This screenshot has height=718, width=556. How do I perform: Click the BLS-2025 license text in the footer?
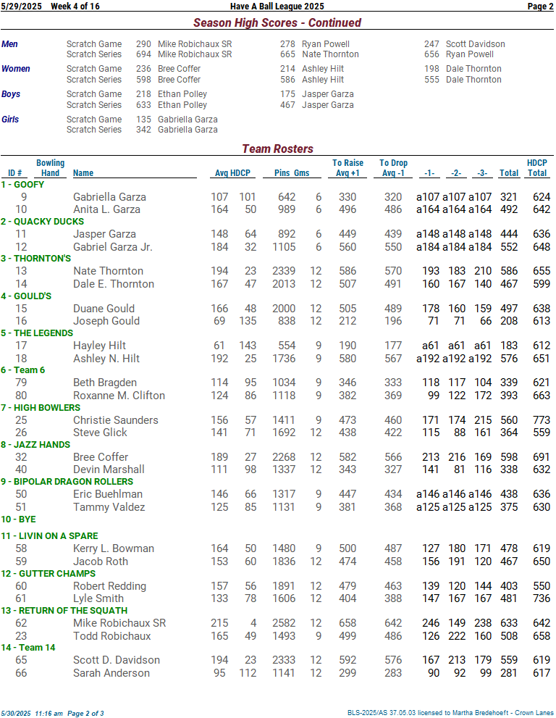pyautogui.click(x=450, y=713)
